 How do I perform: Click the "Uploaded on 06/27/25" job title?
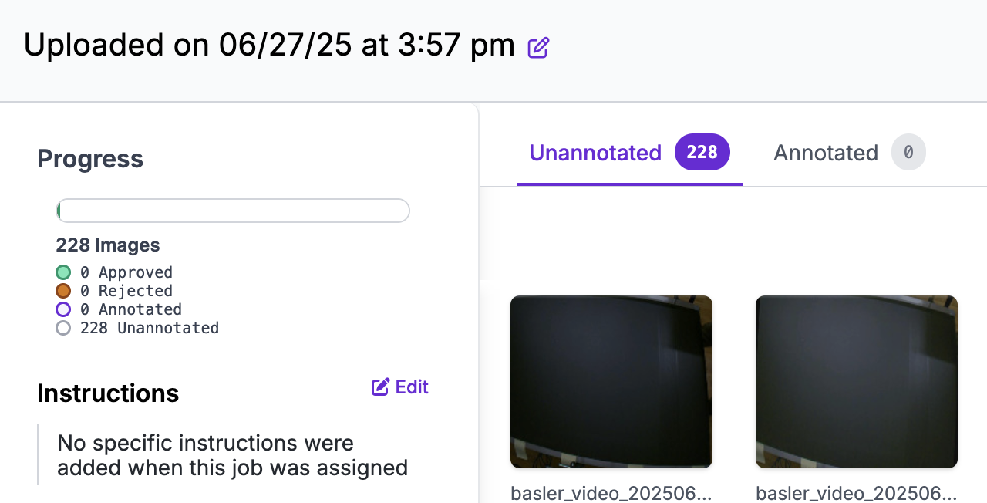(x=269, y=46)
